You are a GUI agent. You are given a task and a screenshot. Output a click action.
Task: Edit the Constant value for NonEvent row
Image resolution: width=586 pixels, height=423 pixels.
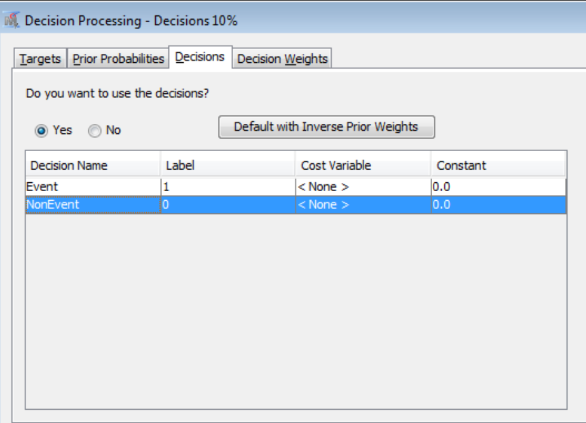(498, 205)
